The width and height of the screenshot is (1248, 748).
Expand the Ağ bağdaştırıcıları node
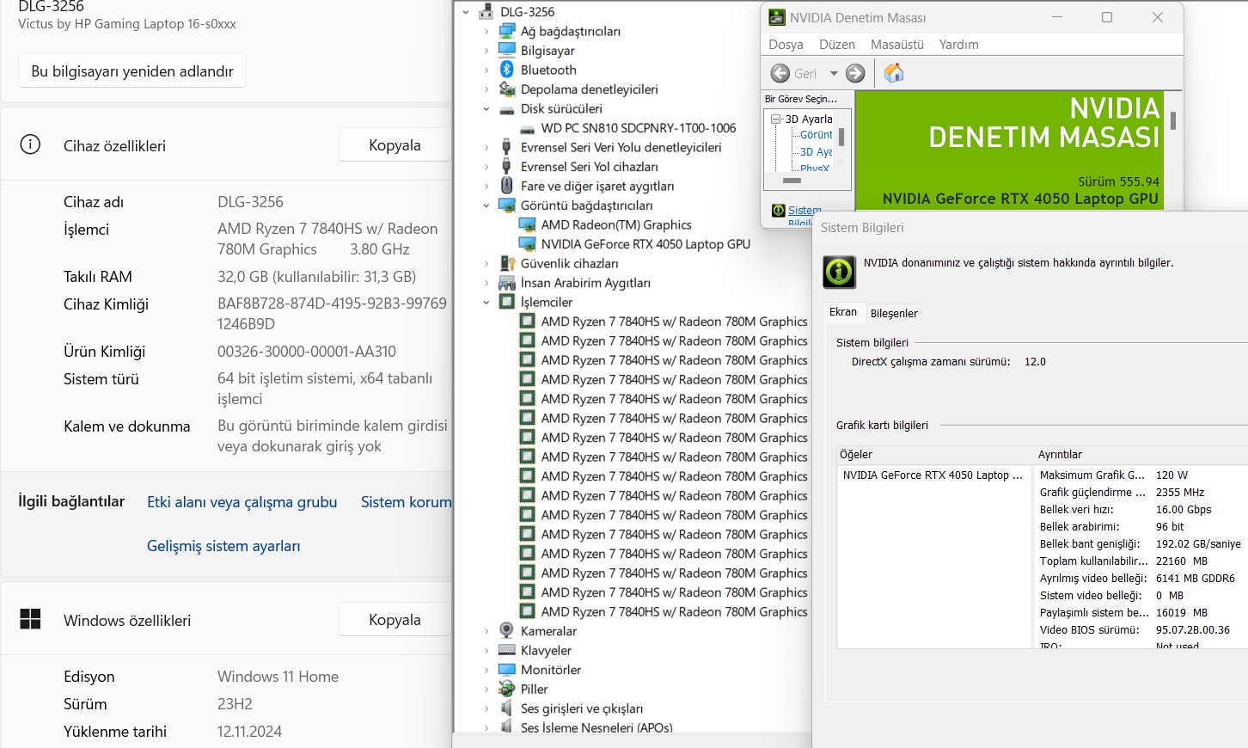[486, 31]
